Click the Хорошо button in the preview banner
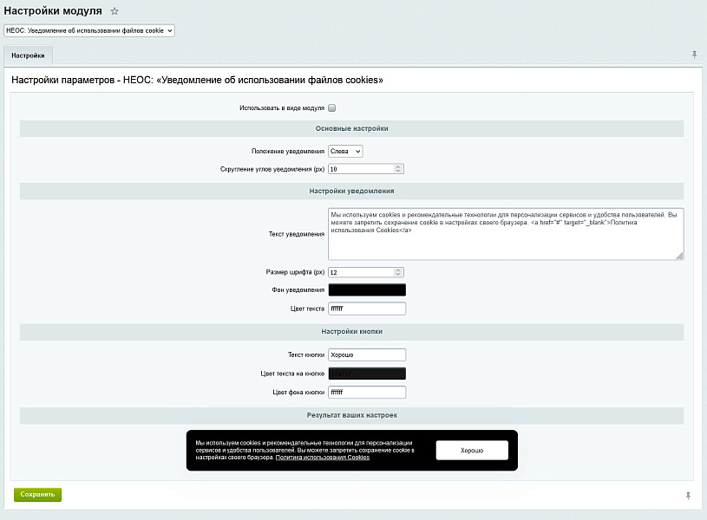Image resolution: width=707 pixels, height=520 pixels. click(471, 450)
